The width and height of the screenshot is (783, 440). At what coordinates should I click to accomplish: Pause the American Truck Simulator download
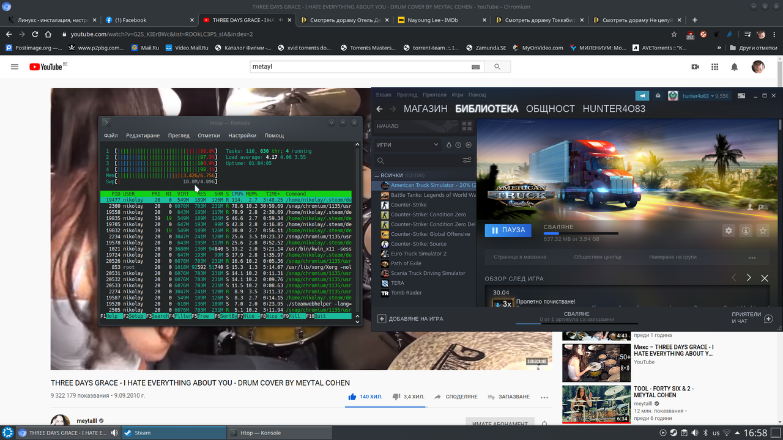[507, 230]
